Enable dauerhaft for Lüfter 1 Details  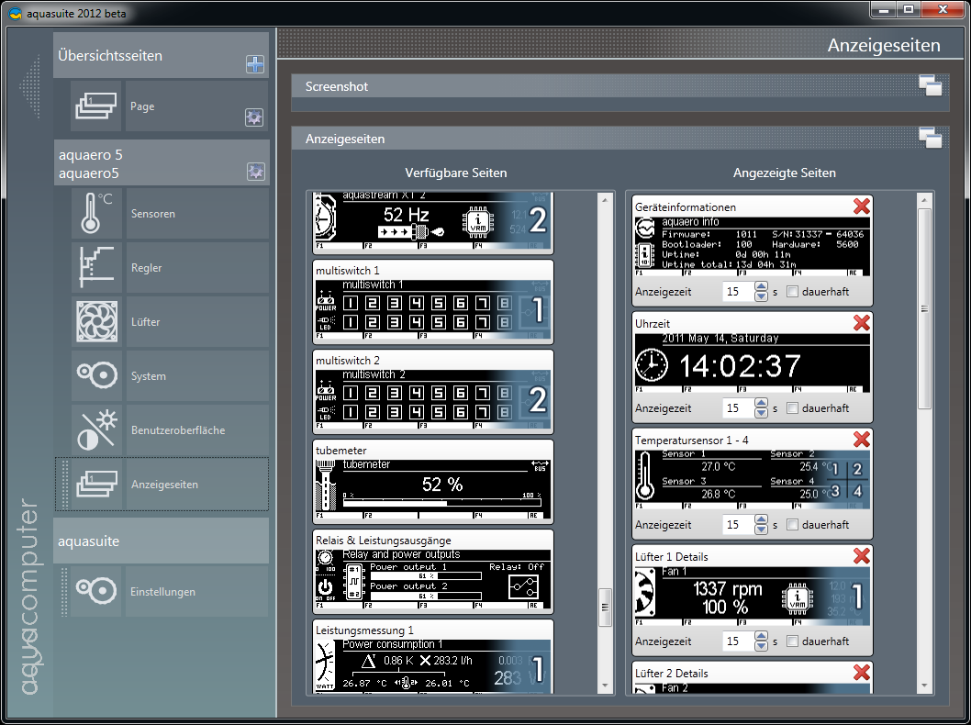tap(792, 641)
